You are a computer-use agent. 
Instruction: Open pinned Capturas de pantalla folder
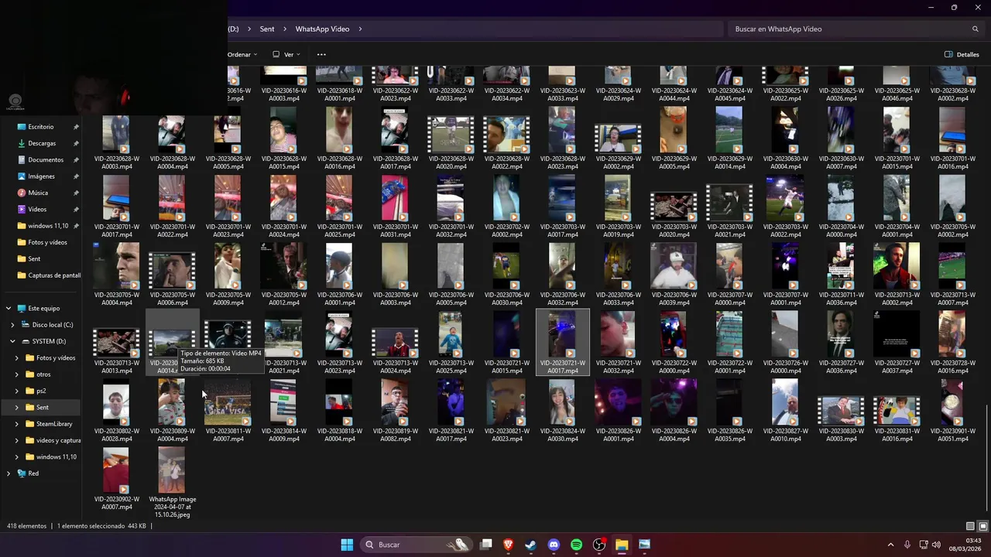click(x=49, y=275)
